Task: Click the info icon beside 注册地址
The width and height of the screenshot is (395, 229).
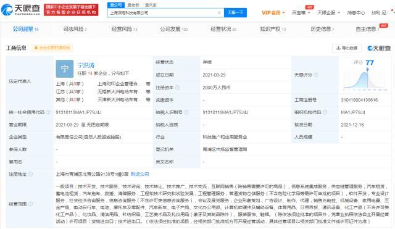Action: tap(30, 174)
